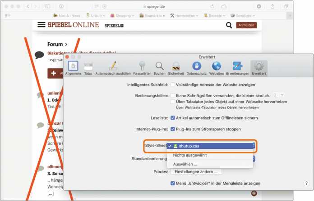This screenshot has width=314, height=201.
Task: Show Safari downloads
Action: click(x=259, y=6)
